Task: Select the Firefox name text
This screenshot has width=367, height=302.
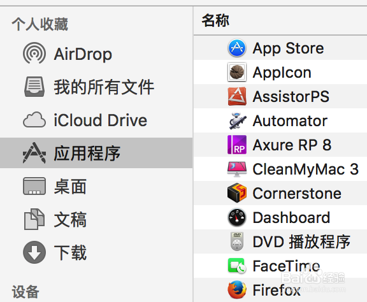Action: (277, 290)
